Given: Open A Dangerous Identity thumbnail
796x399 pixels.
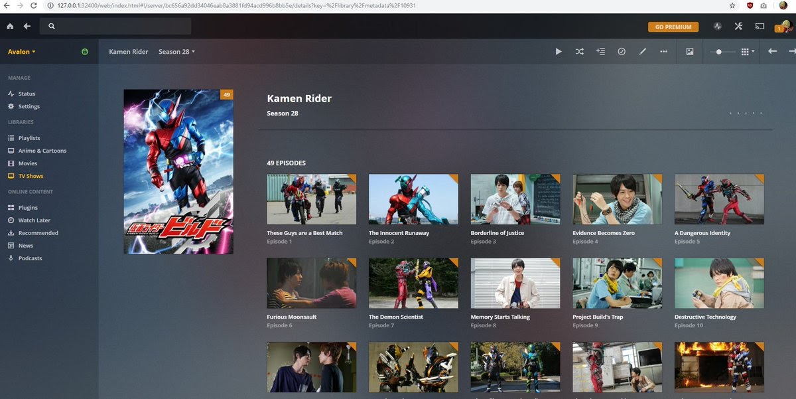Looking at the screenshot, I should (719, 199).
